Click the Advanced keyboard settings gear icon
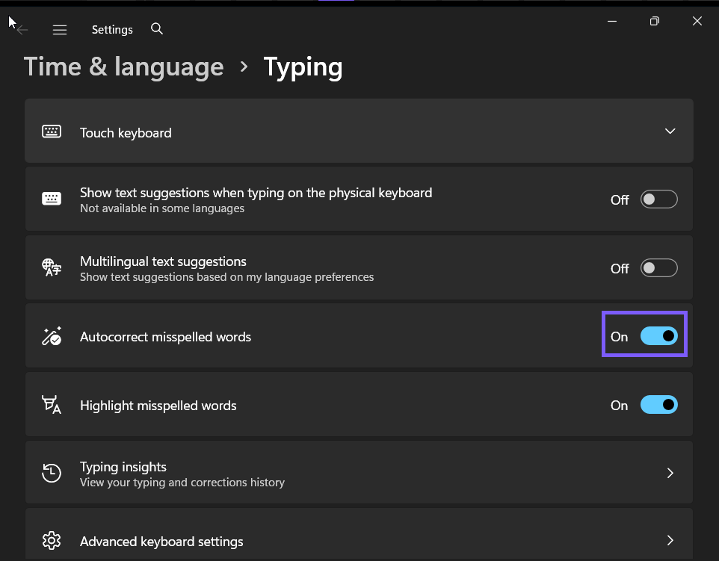This screenshot has width=719, height=561. 52,541
